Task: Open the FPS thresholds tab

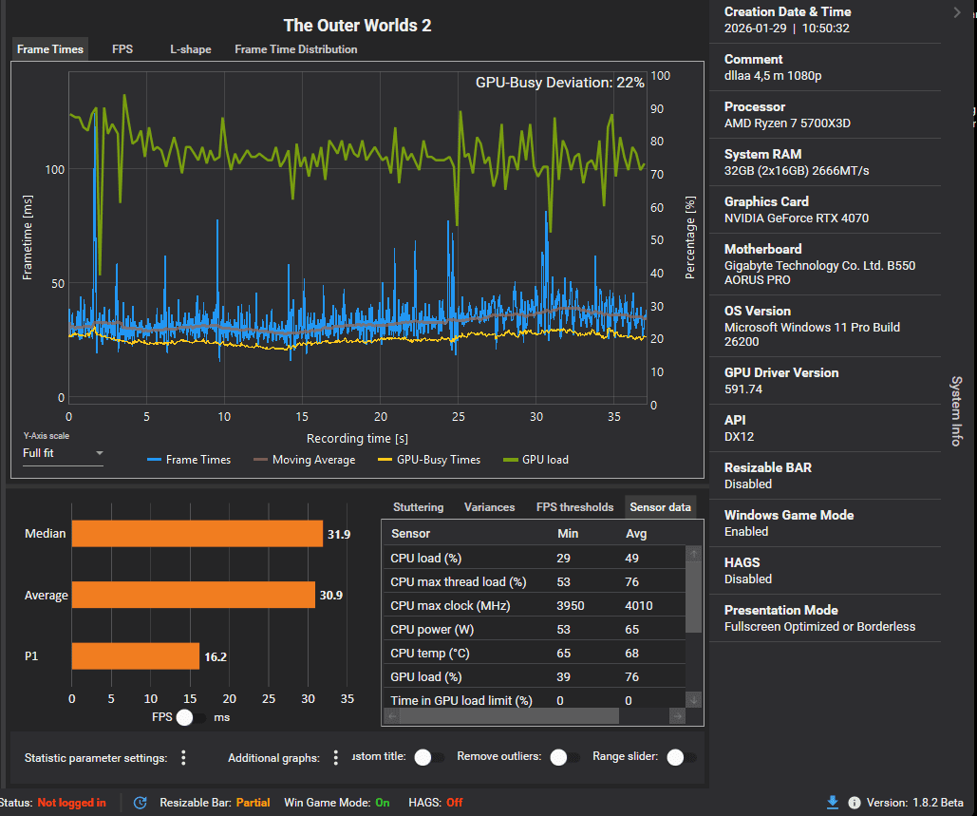Action: tap(574, 507)
